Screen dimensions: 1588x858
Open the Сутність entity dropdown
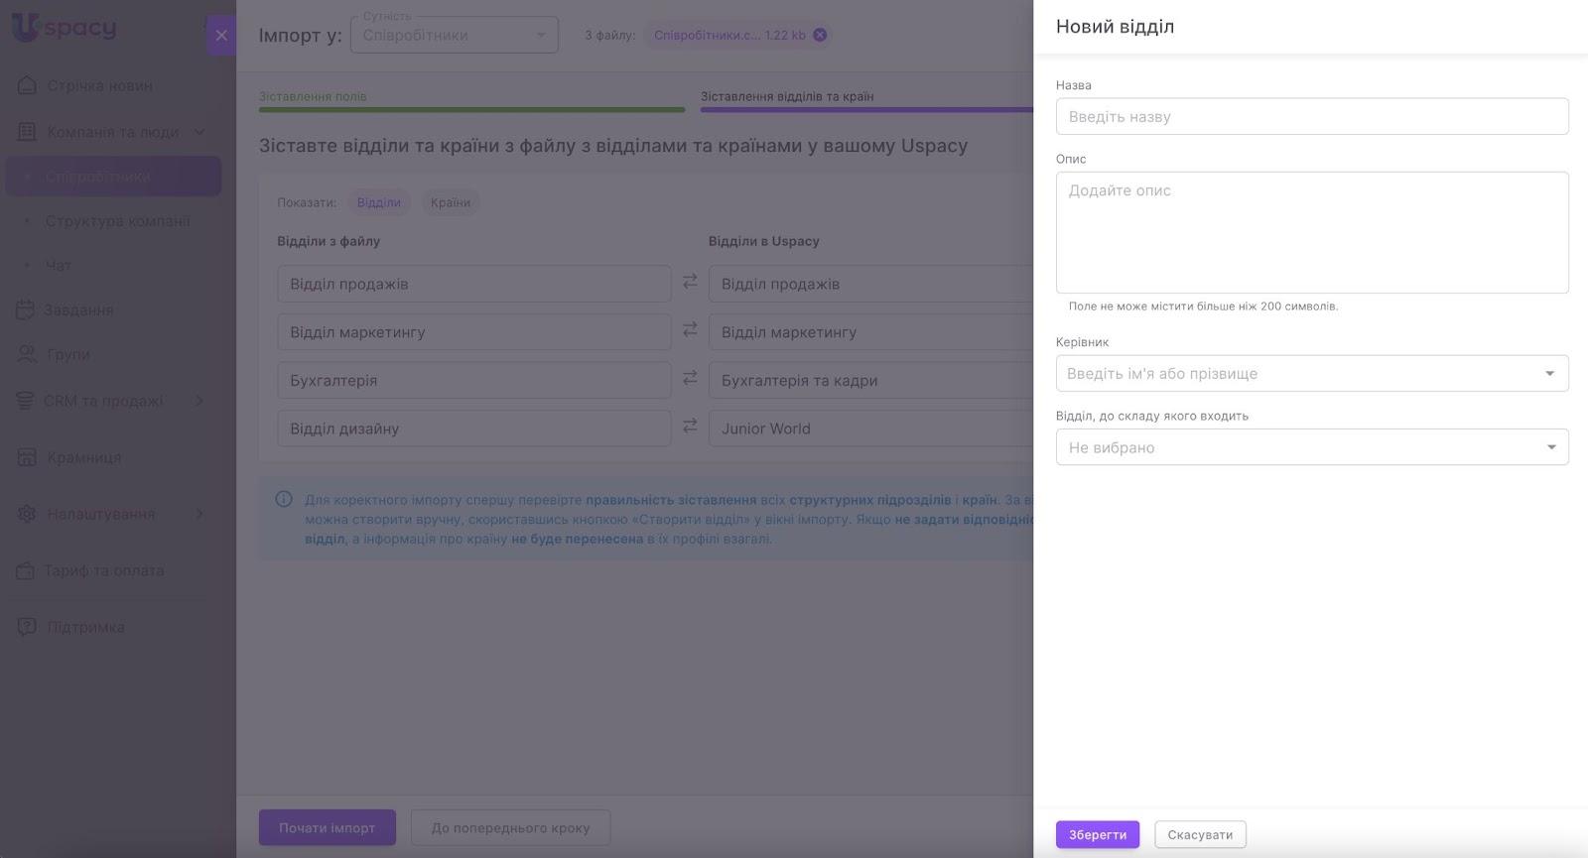click(454, 36)
